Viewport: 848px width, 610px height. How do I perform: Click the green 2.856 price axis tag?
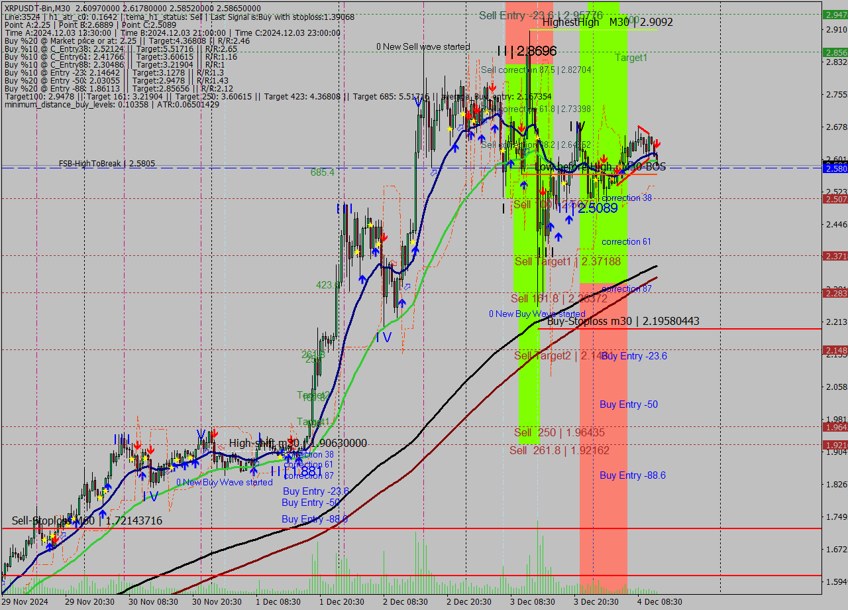click(x=835, y=52)
